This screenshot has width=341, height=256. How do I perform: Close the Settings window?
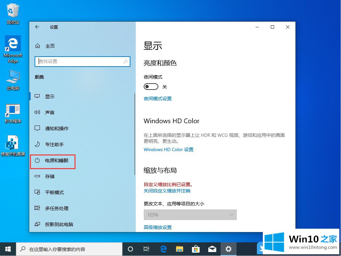pos(287,27)
